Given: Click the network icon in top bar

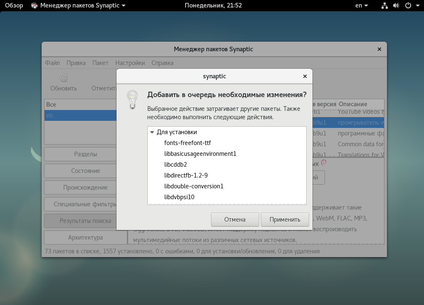Looking at the screenshot, I should 384,5.
